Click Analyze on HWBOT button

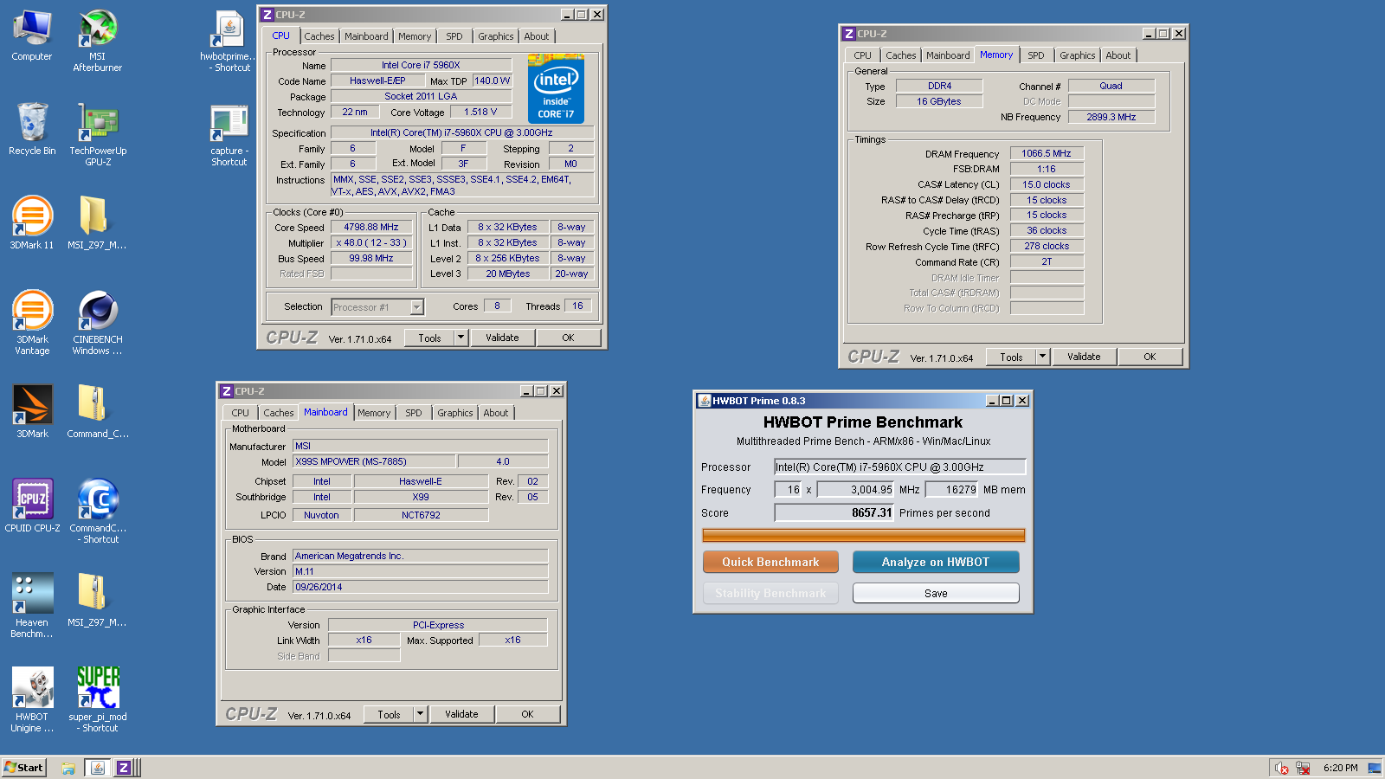(x=936, y=562)
